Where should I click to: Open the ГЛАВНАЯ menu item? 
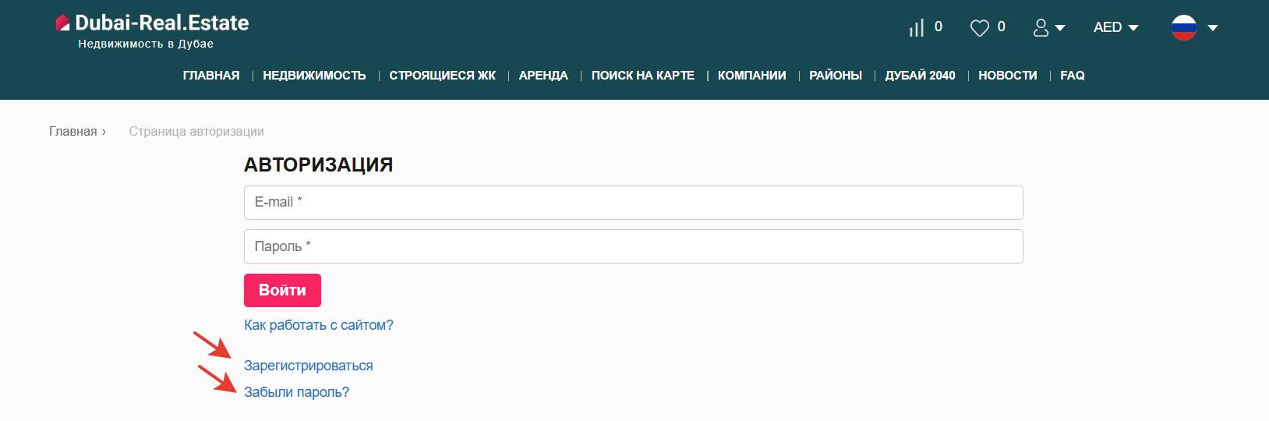[x=211, y=76]
